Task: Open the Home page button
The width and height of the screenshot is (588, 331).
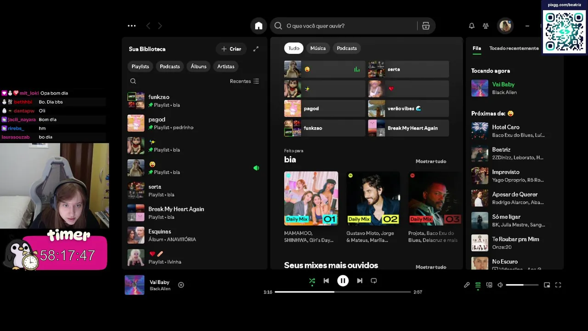Action: [x=259, y=26]
